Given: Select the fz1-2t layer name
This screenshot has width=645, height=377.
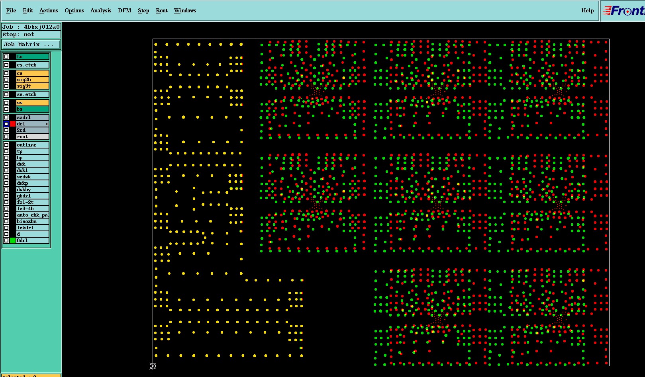Looking at the screenshot, I should pyautogui.click(x=33, y=202).
